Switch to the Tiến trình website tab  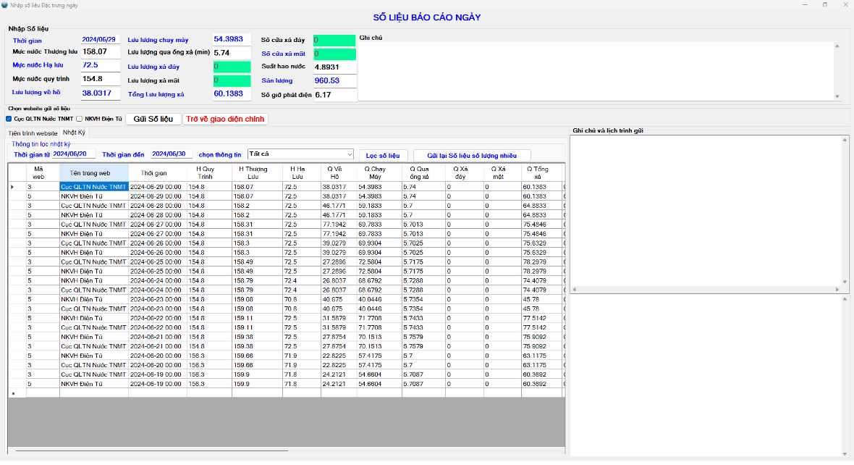pyautogui.click(x=33, y=133)
